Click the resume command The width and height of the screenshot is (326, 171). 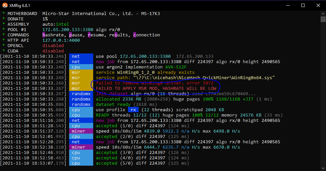pyautogui.click(x=96, y=35)
